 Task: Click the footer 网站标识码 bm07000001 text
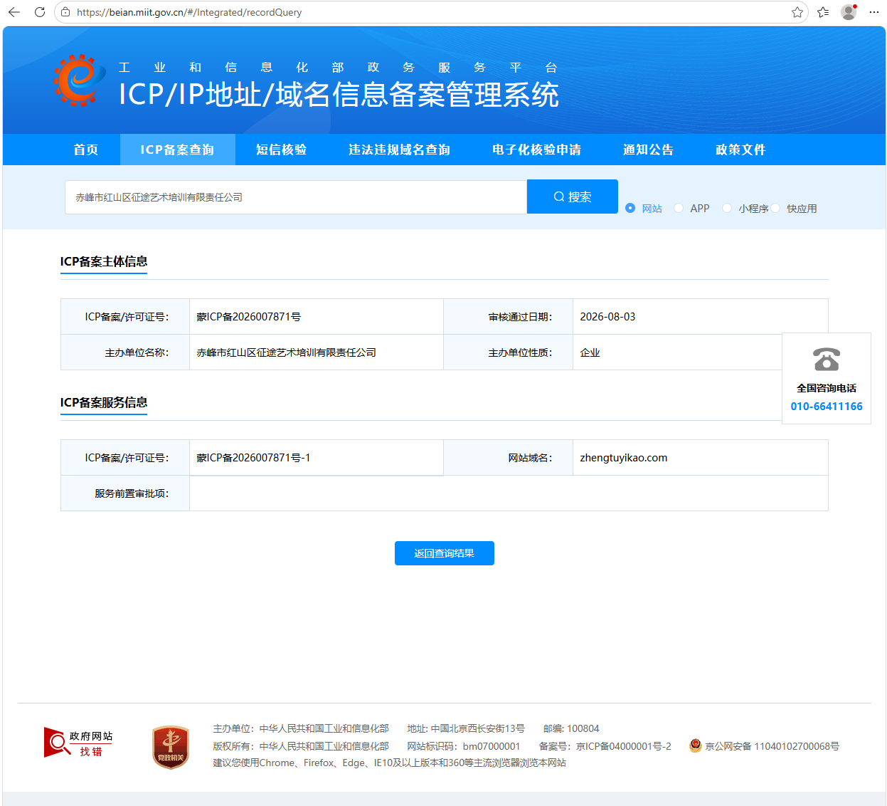click(x=464, y=746)
